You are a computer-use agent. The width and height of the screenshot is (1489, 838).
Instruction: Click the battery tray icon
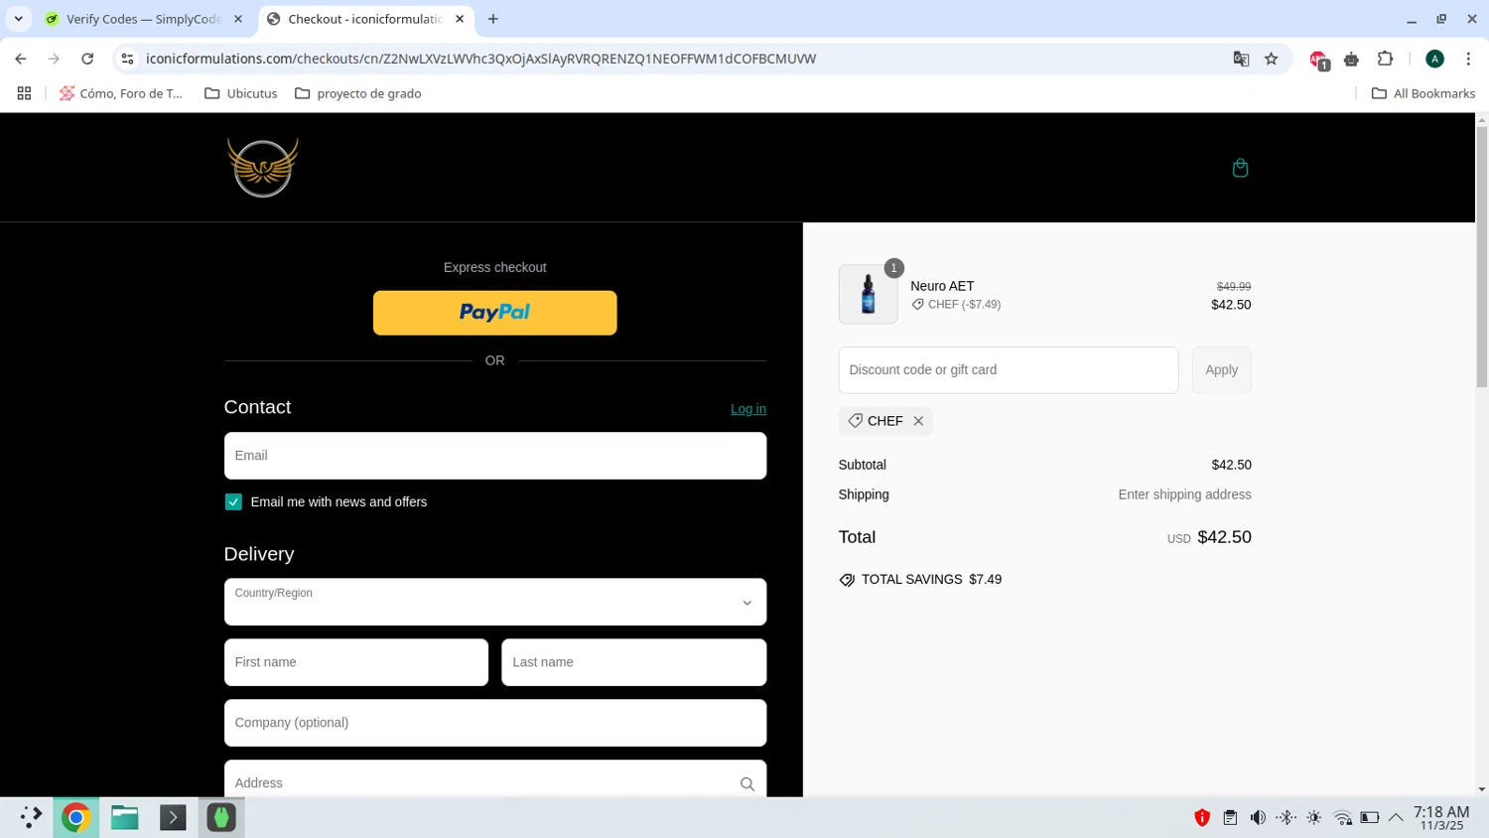pyautogui.click(x=1370, y=818)
